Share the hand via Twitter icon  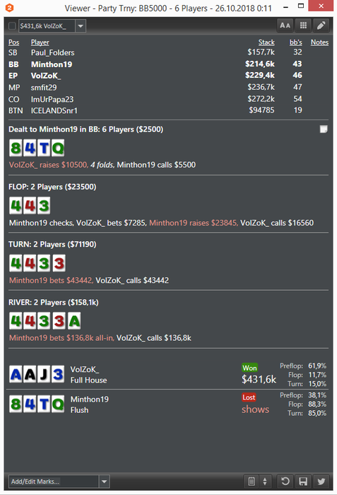pos(321,482)
